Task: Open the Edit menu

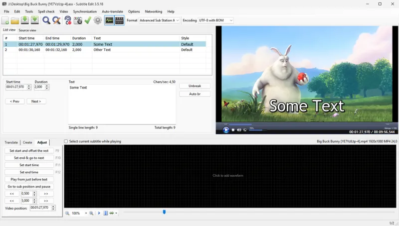Action: point(17,11)
